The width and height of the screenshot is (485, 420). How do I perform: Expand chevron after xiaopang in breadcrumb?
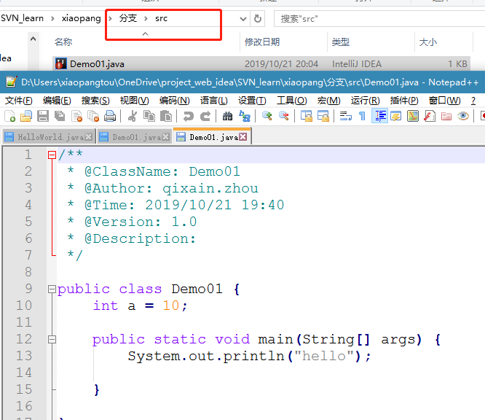pos(110,18)
